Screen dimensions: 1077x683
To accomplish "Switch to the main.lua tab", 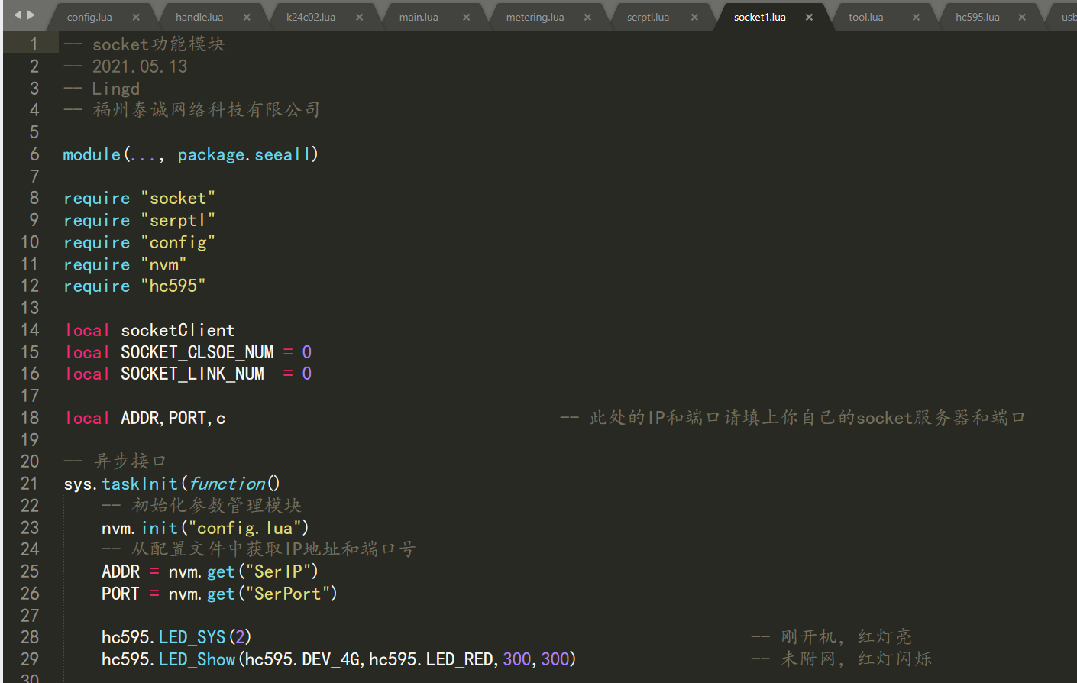I will (x=419, y=17).
